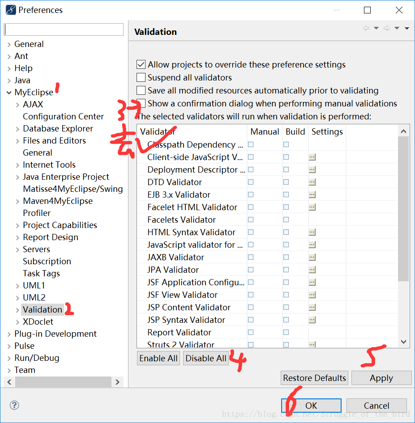Open settings for EJB 3.x Validator
Image resolution: width=415 pixels, height=423 pixels.
(312, 195)
